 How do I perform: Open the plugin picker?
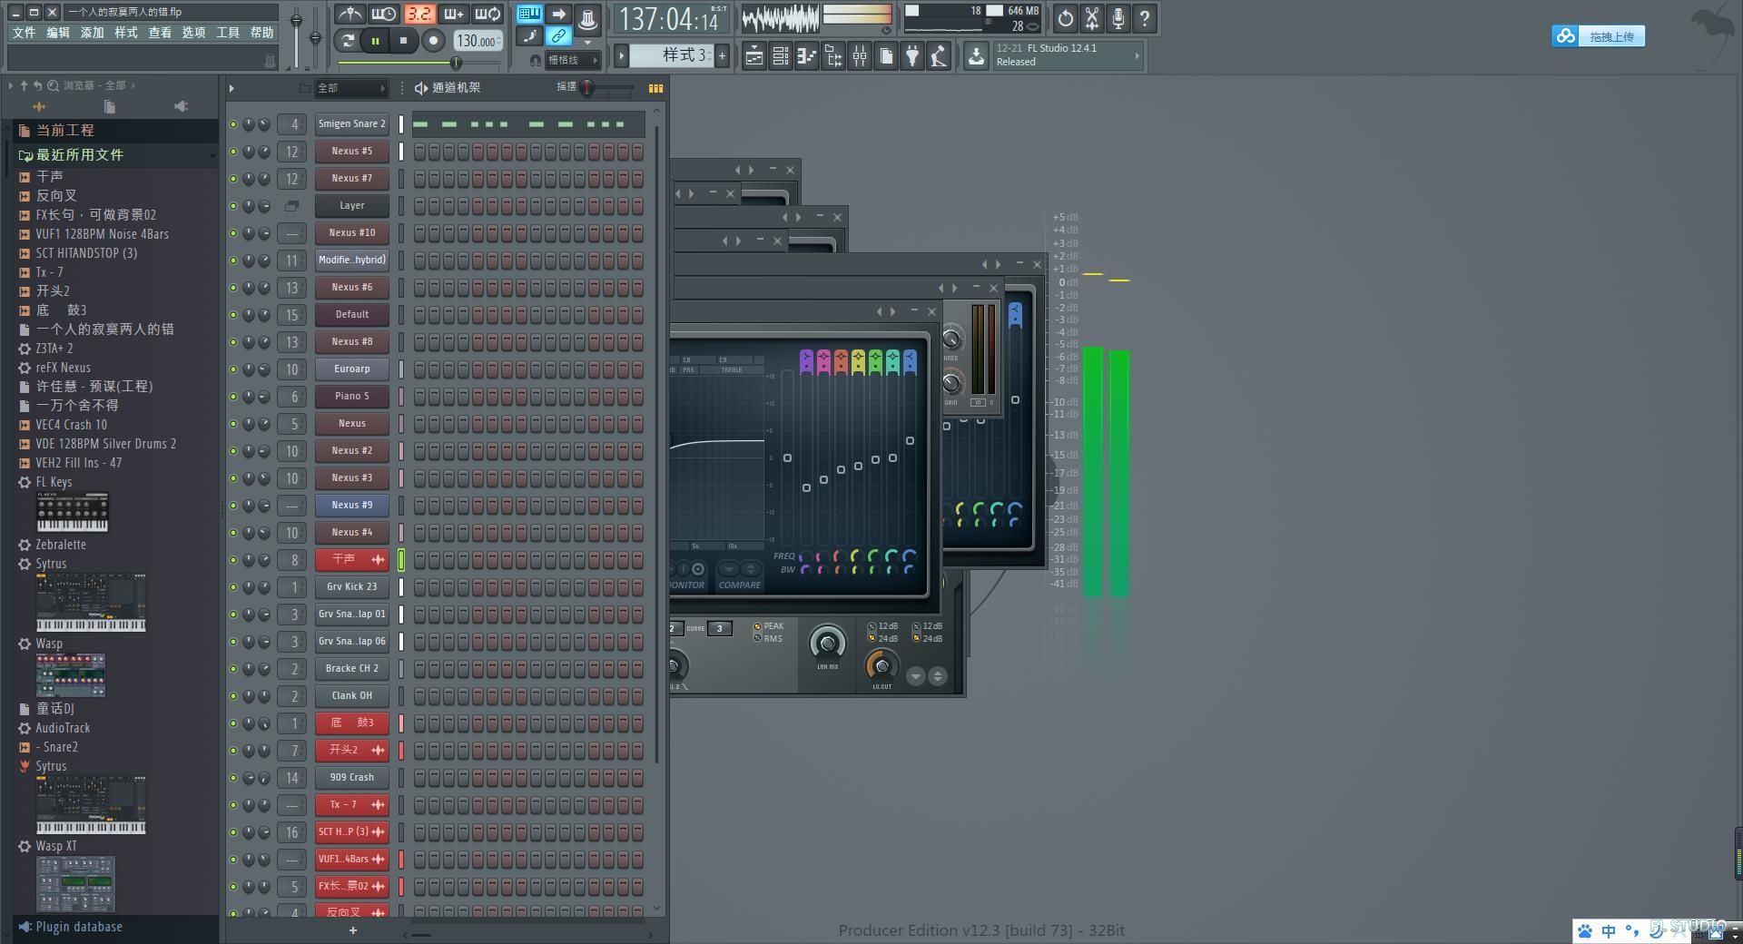[x=912, y=56]
